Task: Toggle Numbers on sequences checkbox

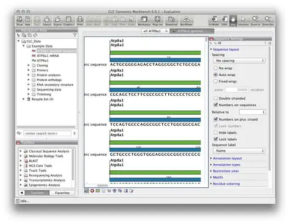Action: tap(215, 105)
